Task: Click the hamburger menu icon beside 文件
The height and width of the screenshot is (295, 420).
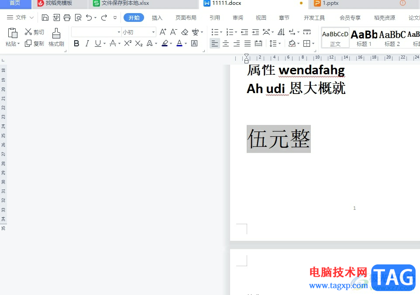Action: tap(10, 17)
